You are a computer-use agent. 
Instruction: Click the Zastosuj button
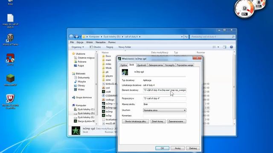click(193, 148)
